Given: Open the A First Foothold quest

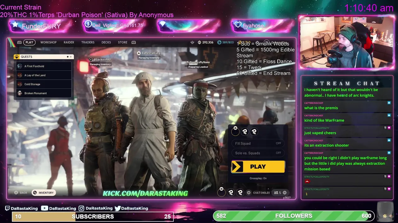Looking at the screenshot, I should click(44, 66).
